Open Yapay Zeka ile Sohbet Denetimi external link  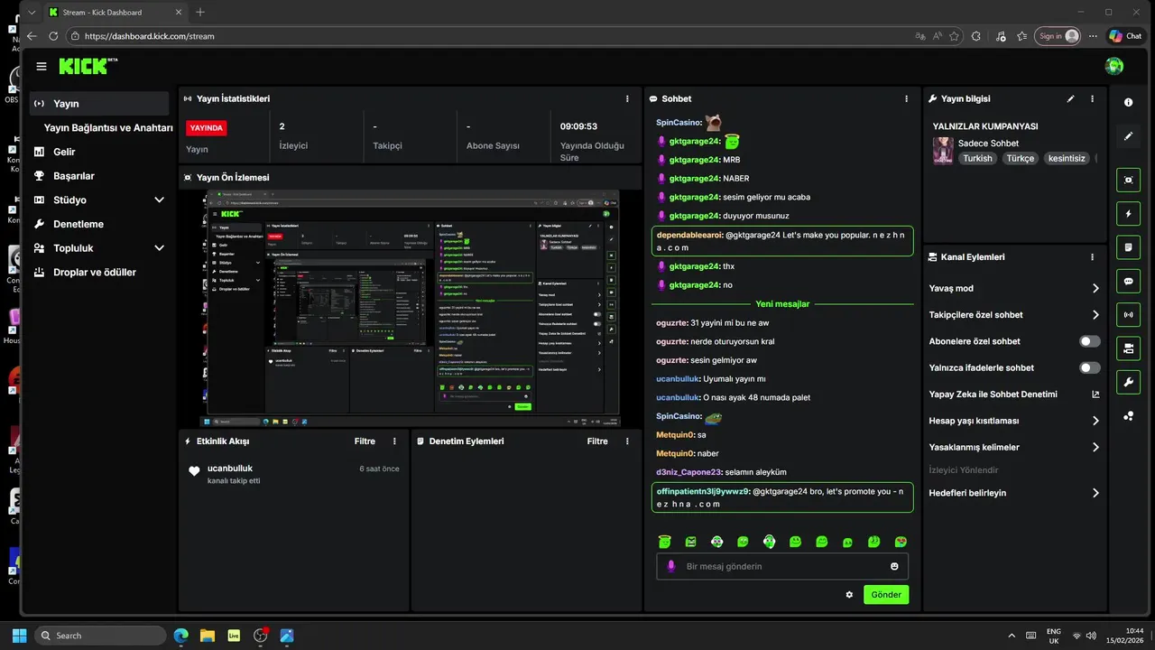click(x=1095, y=395)
